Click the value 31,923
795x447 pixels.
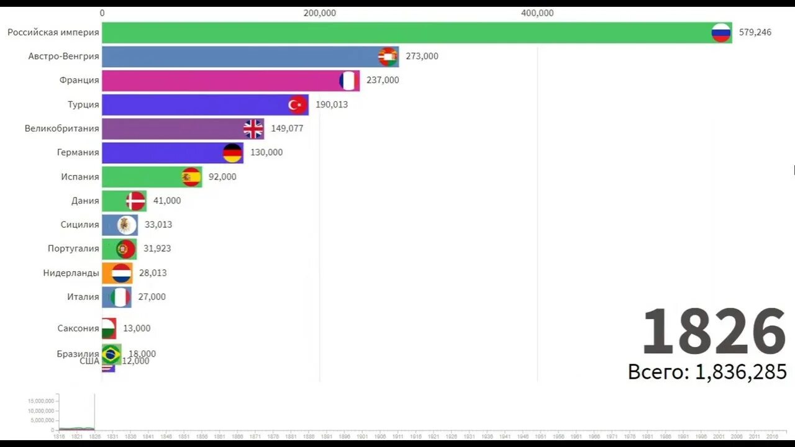(x=157, y=248)
